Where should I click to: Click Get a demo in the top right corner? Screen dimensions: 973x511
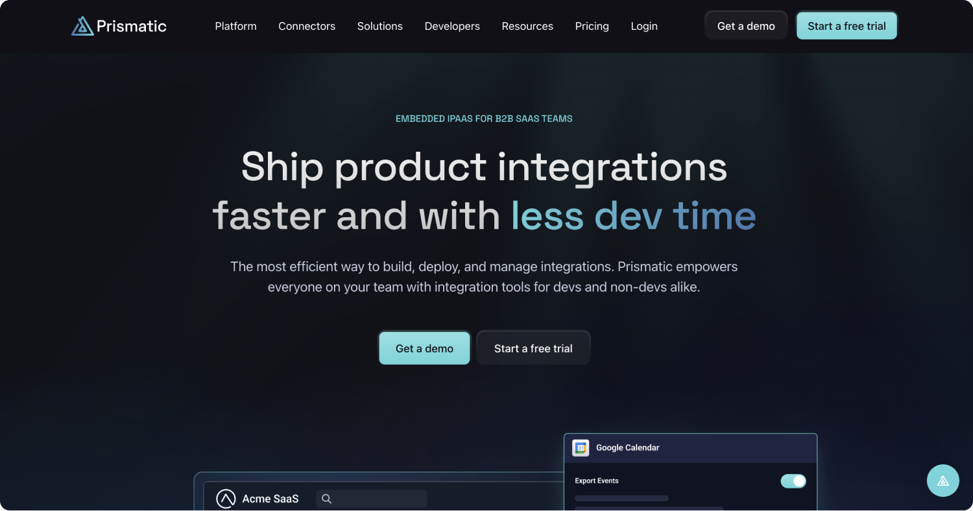pos(746,25)
